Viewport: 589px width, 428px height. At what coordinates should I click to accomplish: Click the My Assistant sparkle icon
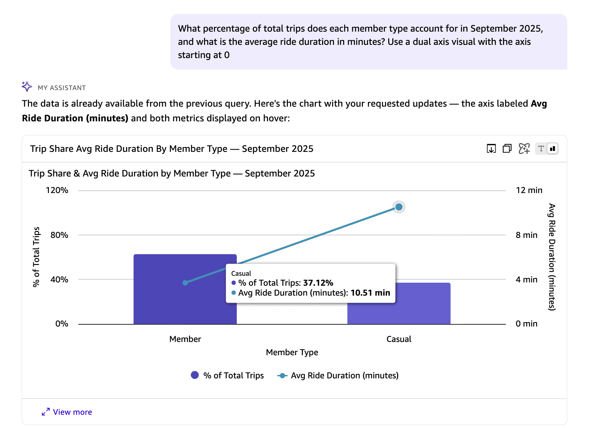(27, 87)
